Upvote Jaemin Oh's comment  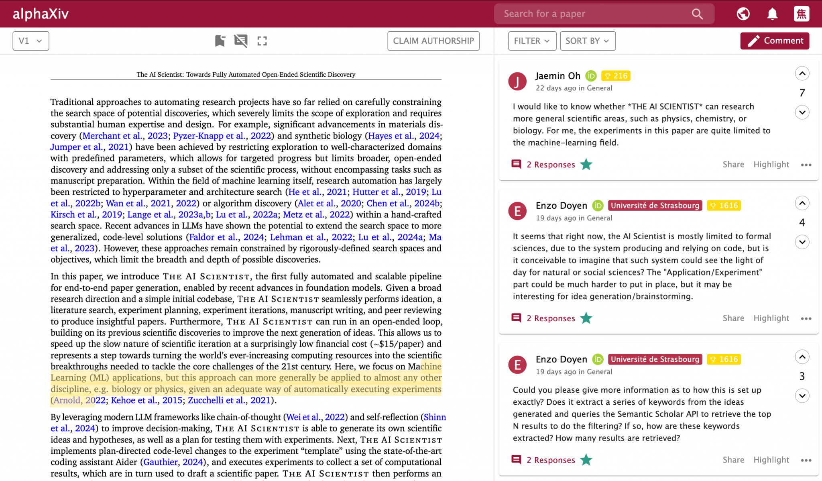click(x=802, y=73)
